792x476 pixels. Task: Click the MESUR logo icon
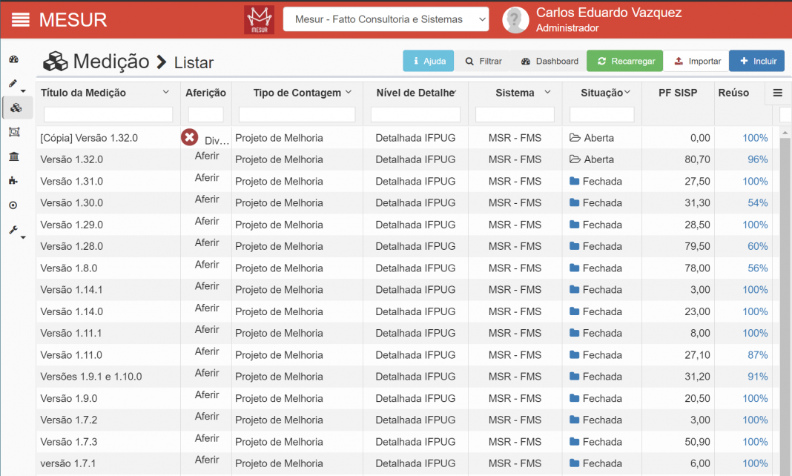click(x=259, y=20)
